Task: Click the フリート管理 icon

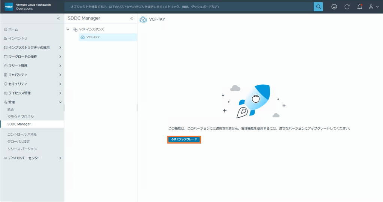Action: click(6, 66)
